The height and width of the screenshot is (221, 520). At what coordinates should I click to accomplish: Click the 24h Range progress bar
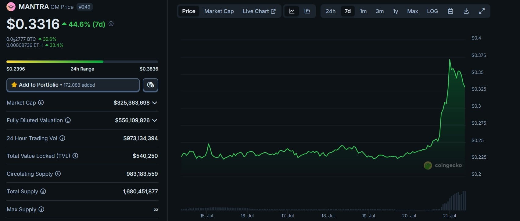82,62
